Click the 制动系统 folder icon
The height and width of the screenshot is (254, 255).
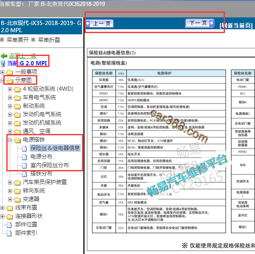click(17, 106)
